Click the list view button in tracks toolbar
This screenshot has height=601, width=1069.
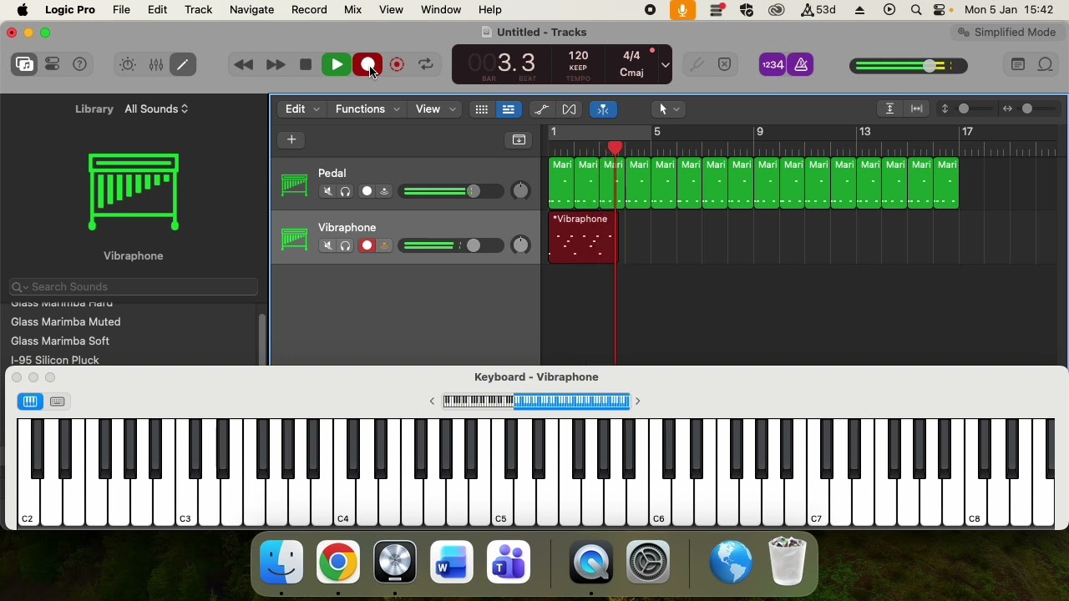pos(508,109)
